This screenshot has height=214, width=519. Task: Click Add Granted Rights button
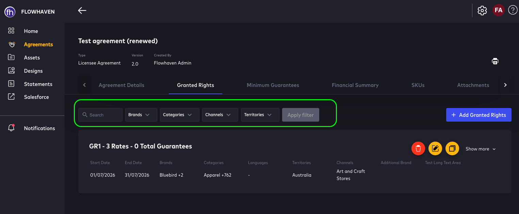click(479, 115)
